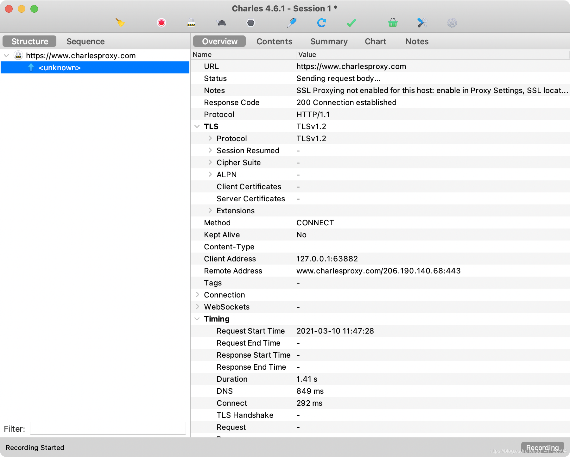Toggle breakpoints hexagon icon

(251, 23)
